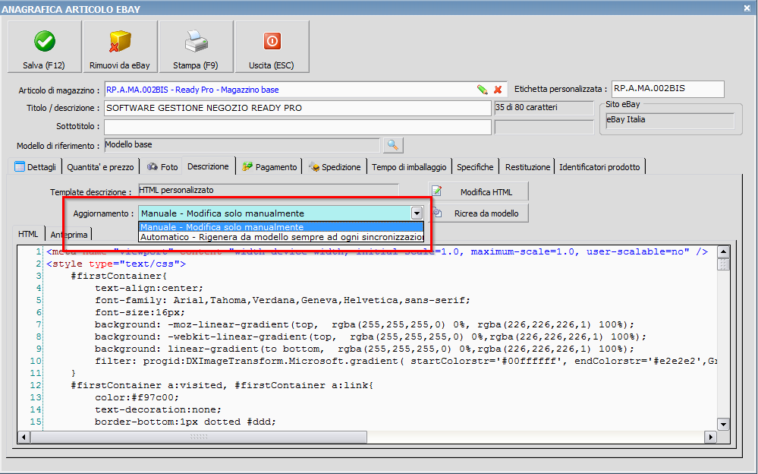Viewport: 758px width, 474px height.
Task: Open the Restituzione tab
Action: [x=527, y=167]
